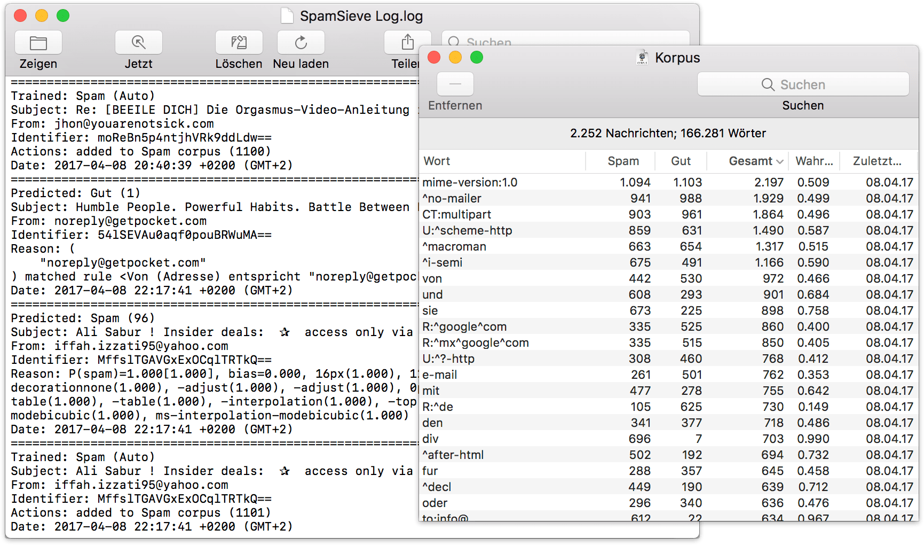This screenshot has height=545, width=924.
Task: Select the e-mail row
Action: tap(668, 375)
